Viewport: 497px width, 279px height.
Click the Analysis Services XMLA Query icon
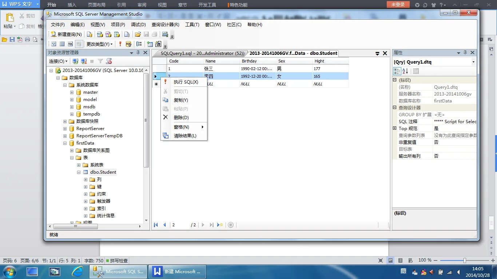(117, 35)
